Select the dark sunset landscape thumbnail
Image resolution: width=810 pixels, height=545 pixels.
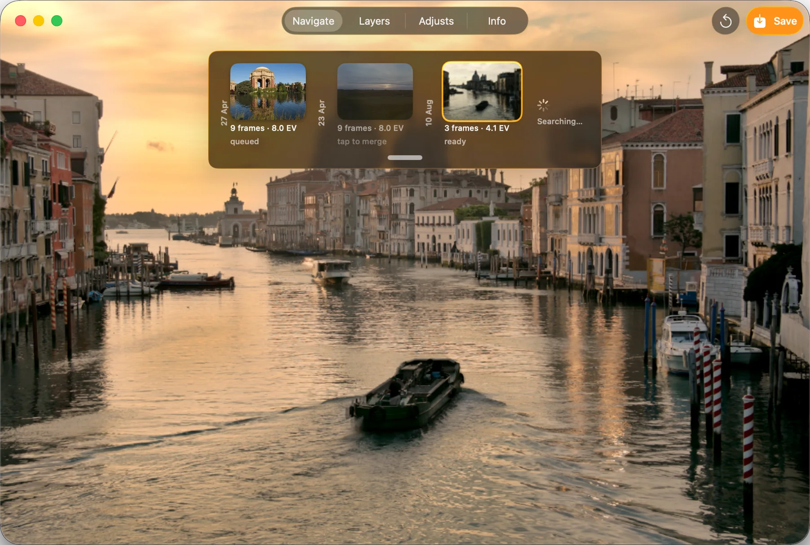pos(375,92)
